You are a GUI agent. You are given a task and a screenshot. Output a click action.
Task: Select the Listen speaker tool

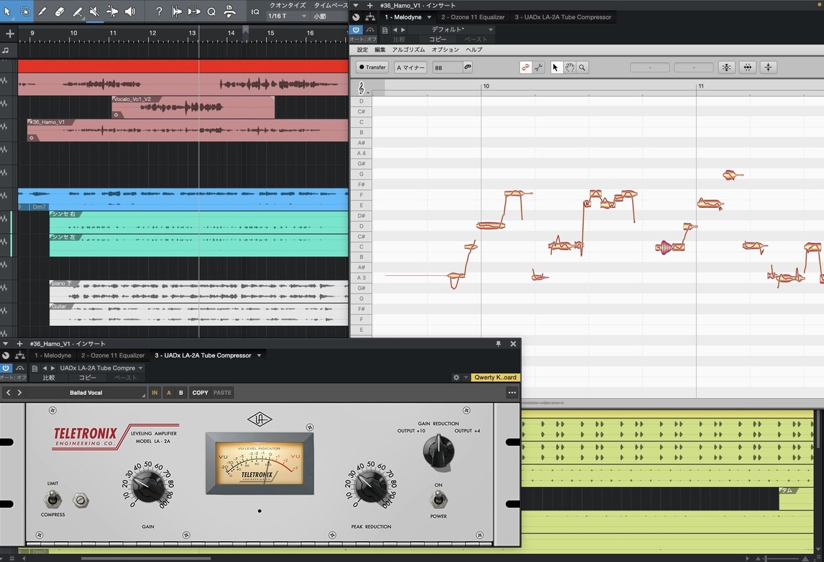[x=130, y=11]
